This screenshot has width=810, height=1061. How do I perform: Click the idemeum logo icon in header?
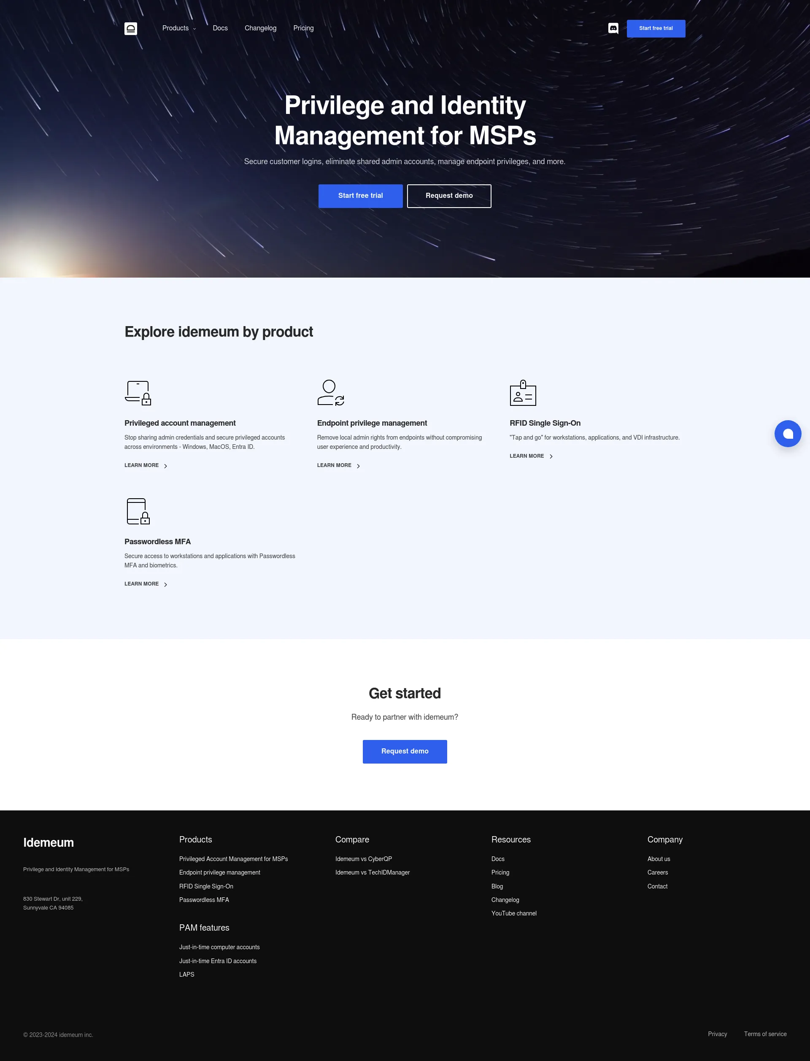131,28
